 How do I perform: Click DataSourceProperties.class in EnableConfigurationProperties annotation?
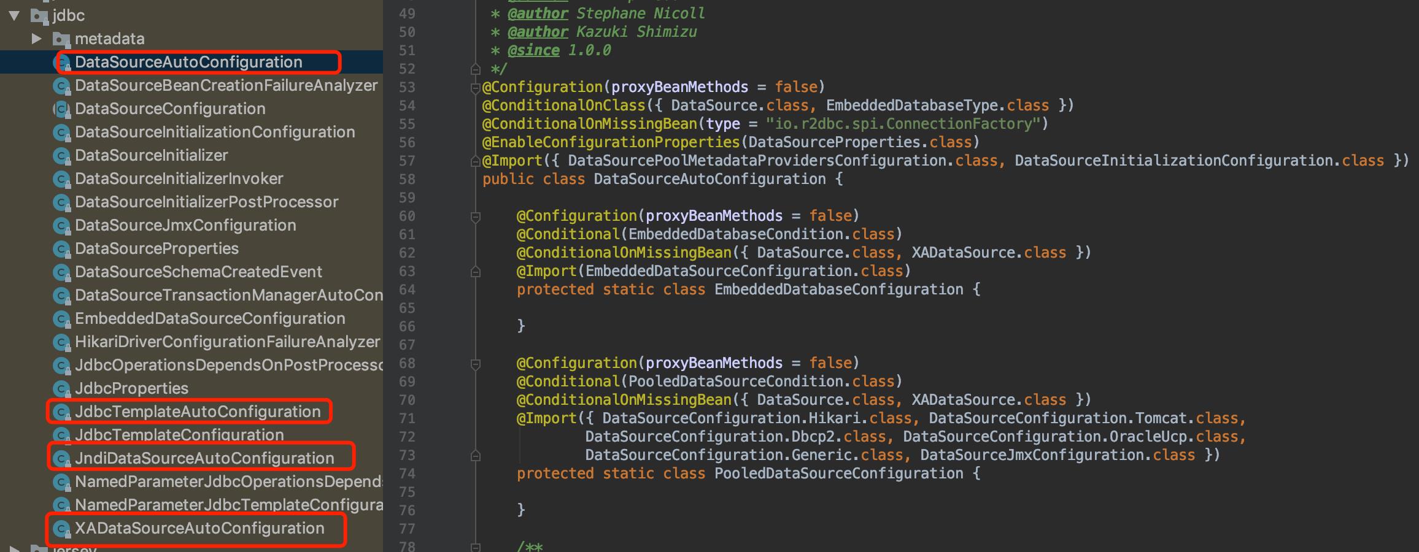coord(860,142)
